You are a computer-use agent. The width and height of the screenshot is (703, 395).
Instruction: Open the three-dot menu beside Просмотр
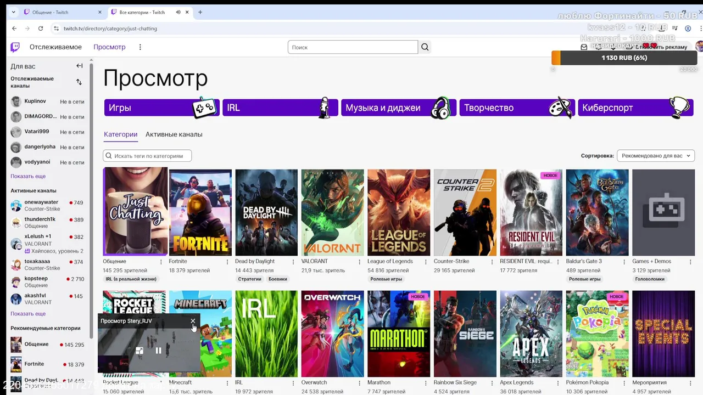[x=140, y=47]
